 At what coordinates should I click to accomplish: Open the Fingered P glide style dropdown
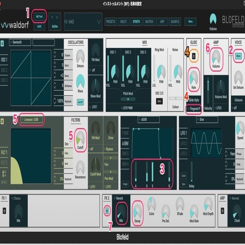tap(194, 109)
